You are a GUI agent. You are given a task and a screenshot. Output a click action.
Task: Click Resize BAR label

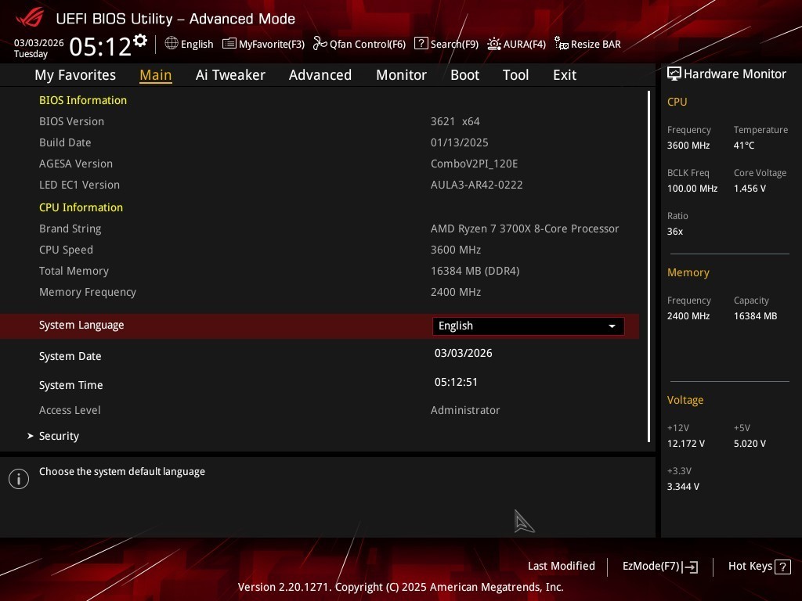596,44
